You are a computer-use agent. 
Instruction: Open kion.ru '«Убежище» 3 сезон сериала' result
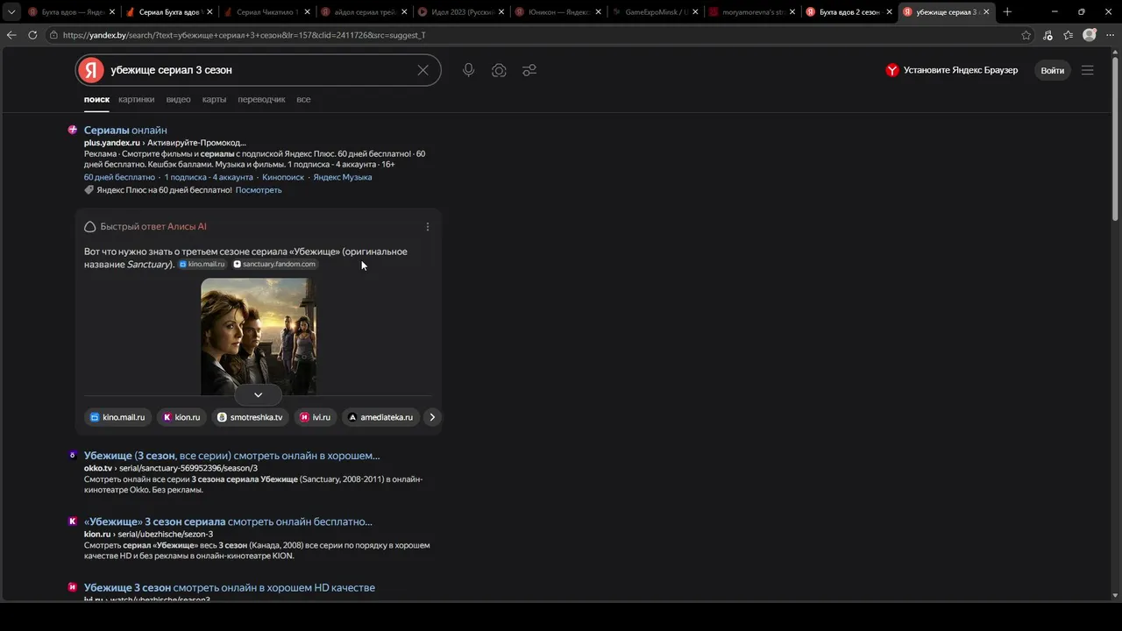click(x=228, y=521)
